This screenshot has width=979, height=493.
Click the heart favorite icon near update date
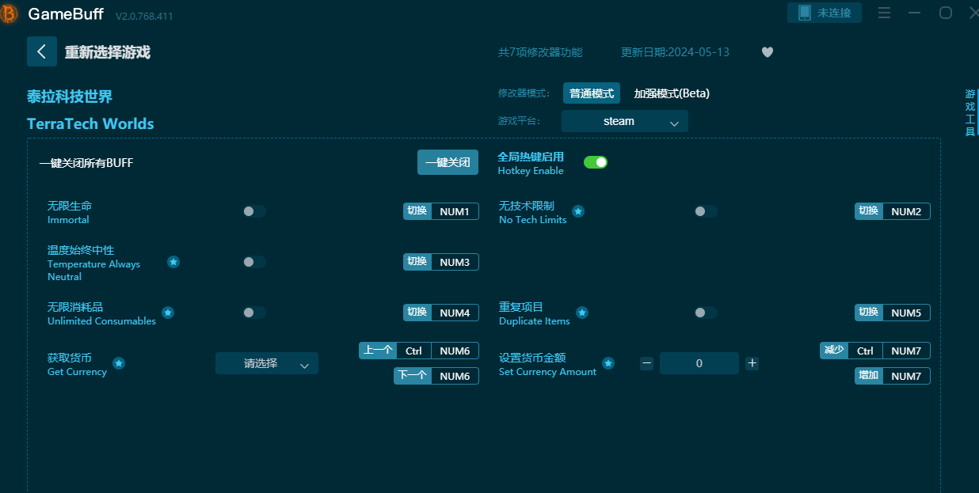pos(767,52)
